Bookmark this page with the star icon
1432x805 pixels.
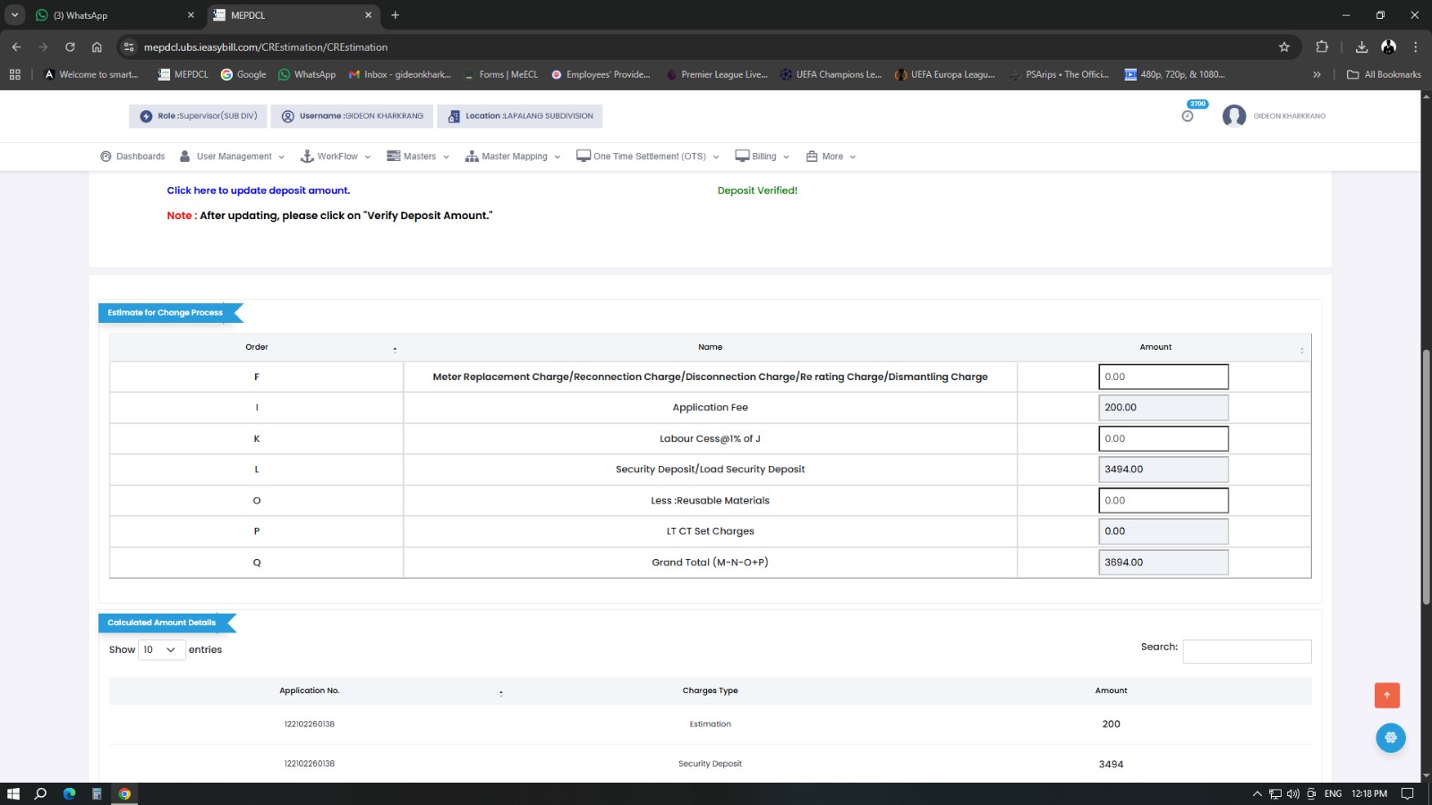(1284, 47)
